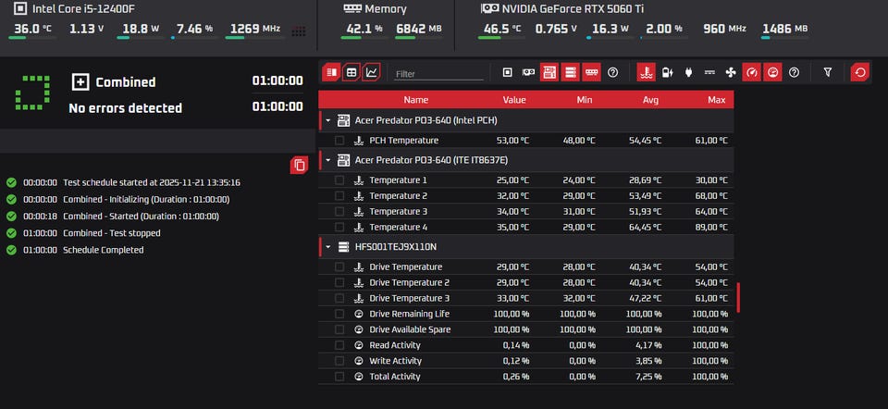Click inside the Filter text field
Image resolution: width=888 pixels, height=409 pixels.
coord(438,74)
